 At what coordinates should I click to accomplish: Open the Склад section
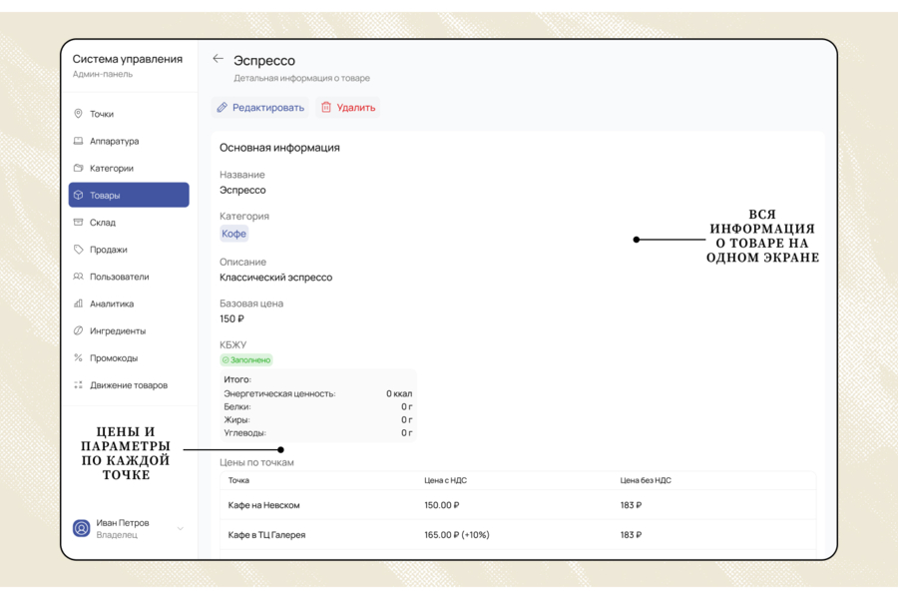pos(129,222)
